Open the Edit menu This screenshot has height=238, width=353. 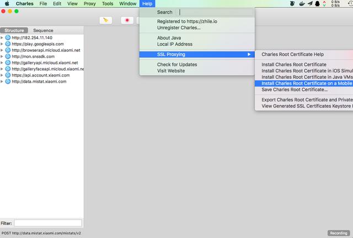click(x=57, y=4)
